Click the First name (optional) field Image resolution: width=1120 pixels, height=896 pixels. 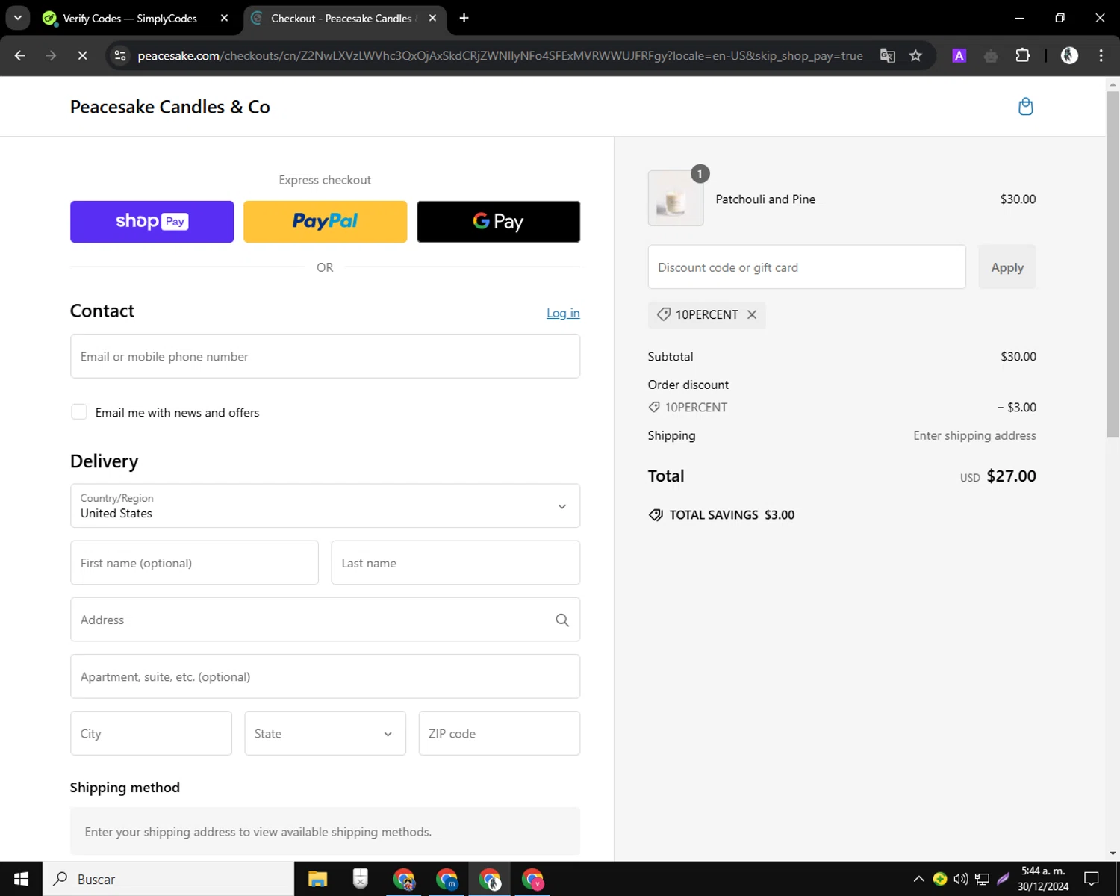(x=194, y=563)
